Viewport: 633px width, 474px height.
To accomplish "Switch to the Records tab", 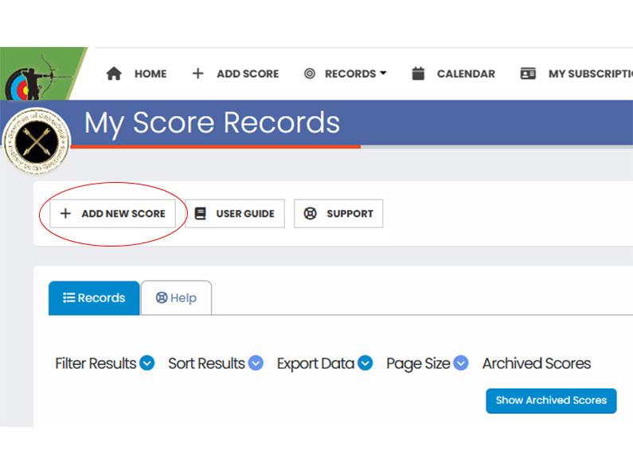I will [x=94, y=298].
